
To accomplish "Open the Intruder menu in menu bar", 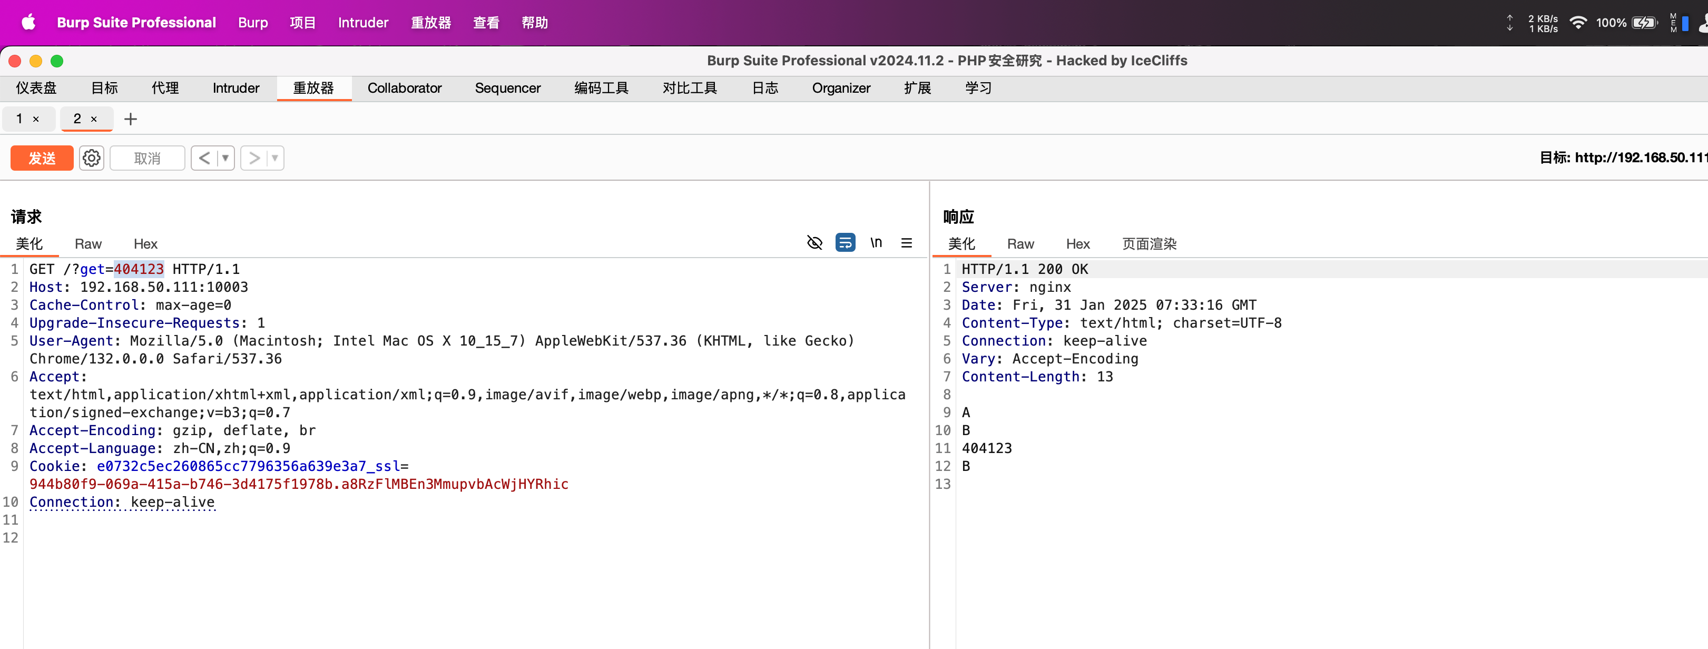I will point(364,23).
